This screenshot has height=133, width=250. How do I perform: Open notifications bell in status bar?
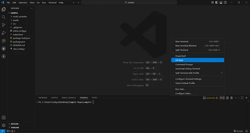246,131
